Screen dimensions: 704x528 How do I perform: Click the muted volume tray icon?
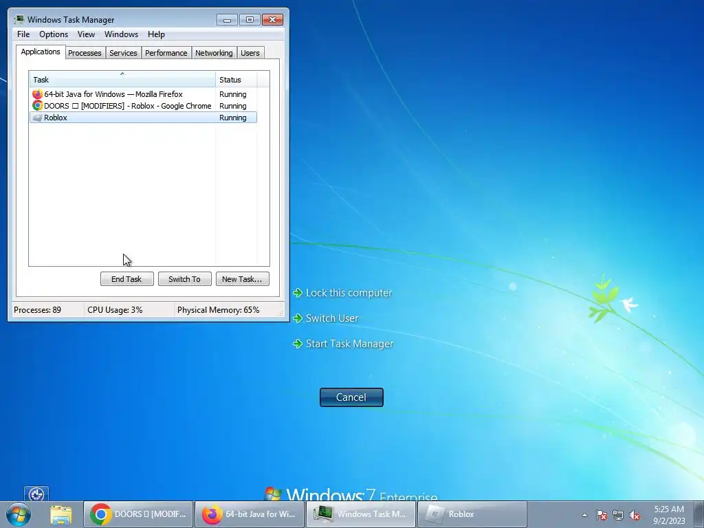(x=635, y=516)
